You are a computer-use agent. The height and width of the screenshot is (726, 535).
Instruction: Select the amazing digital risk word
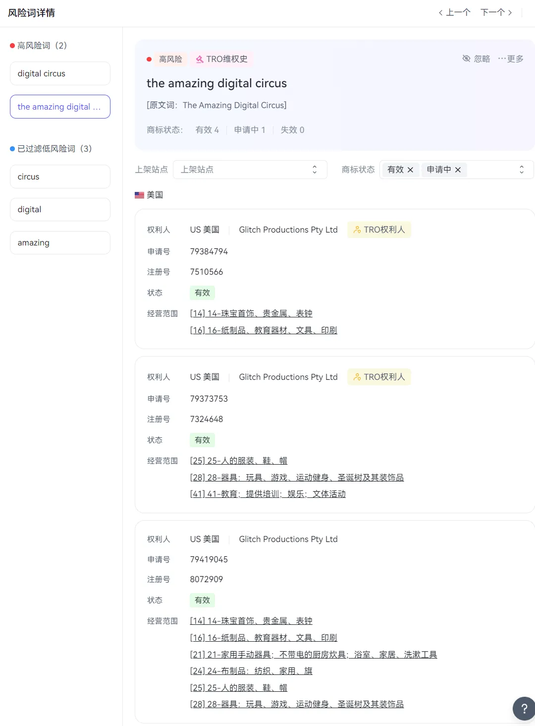60,107
